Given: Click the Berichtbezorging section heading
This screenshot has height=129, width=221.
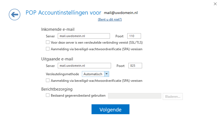Looking at the screenshot, I should click(57, 89).
